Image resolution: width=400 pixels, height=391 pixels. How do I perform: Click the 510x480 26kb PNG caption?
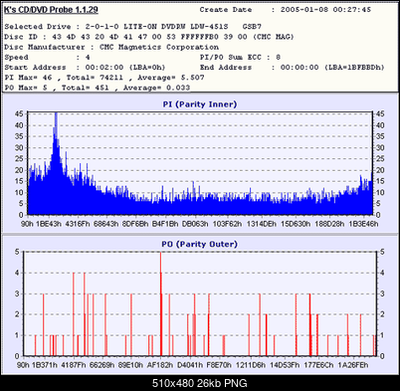click(200, 383)
